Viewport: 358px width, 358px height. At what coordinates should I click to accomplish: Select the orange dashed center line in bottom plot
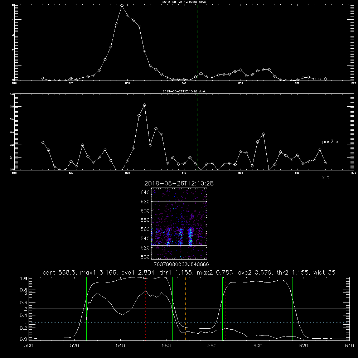(x=185, y=308)
